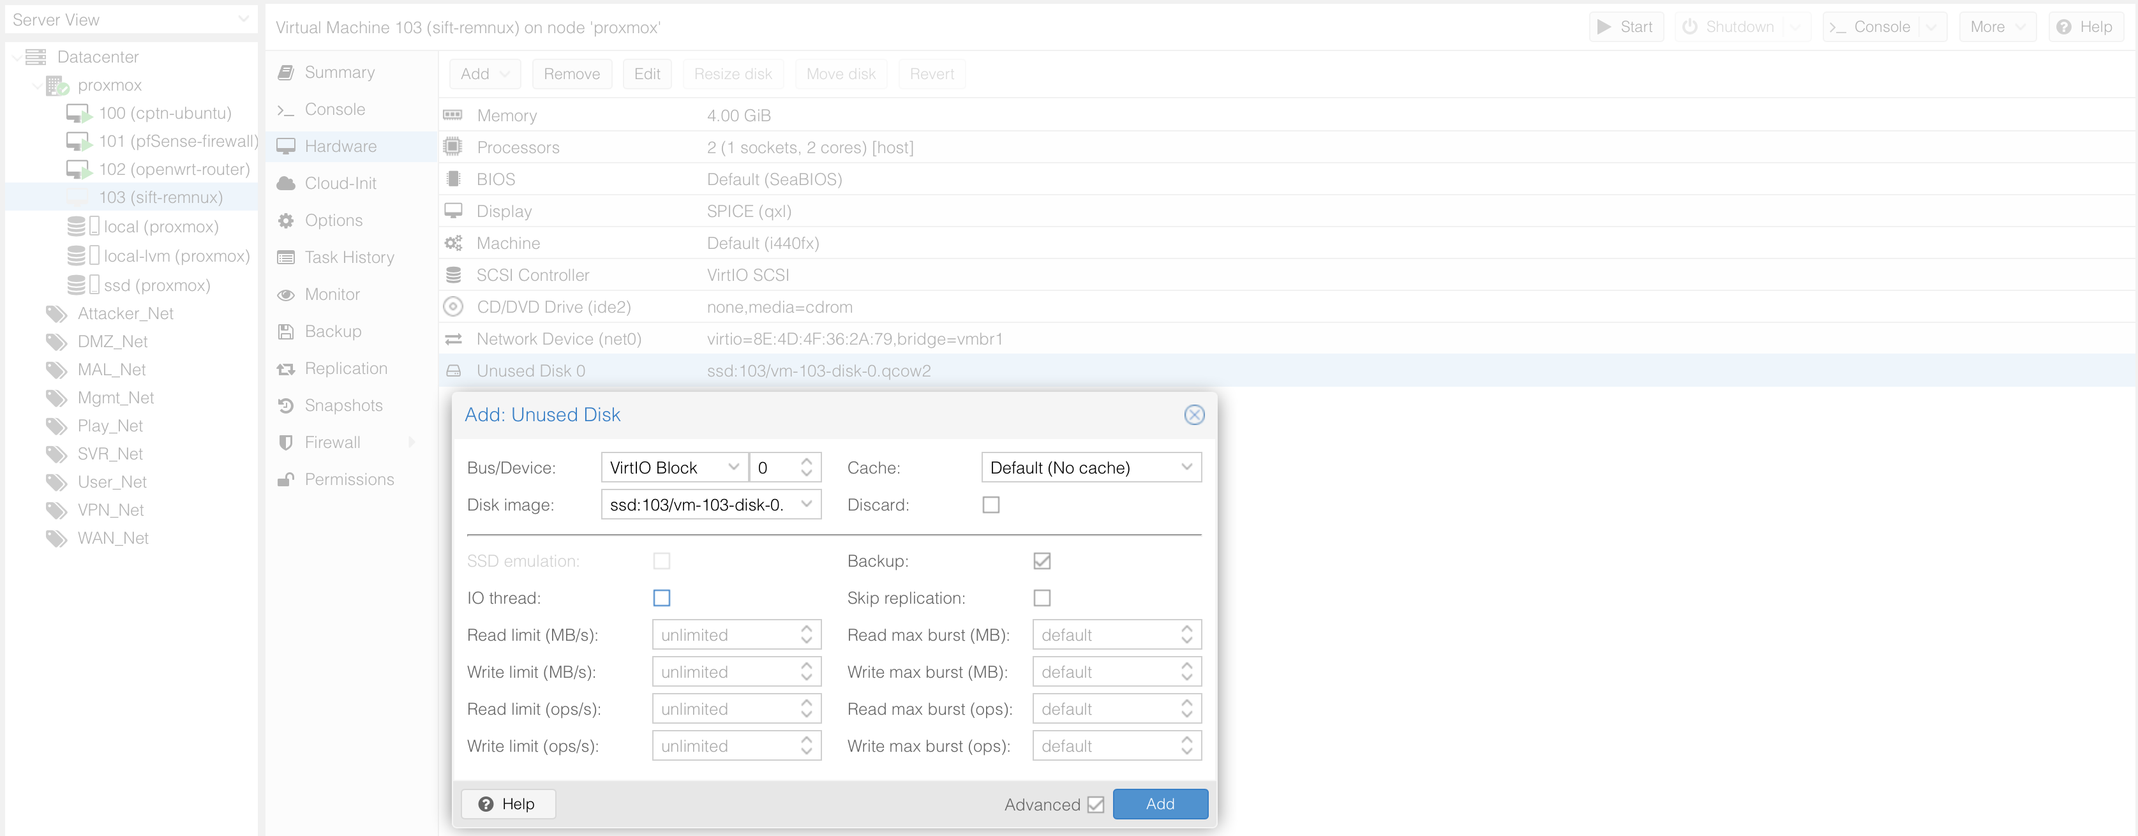Expand the Server View selector
2138x836 pixels.
pyautogui.click(x=243, y=19)
